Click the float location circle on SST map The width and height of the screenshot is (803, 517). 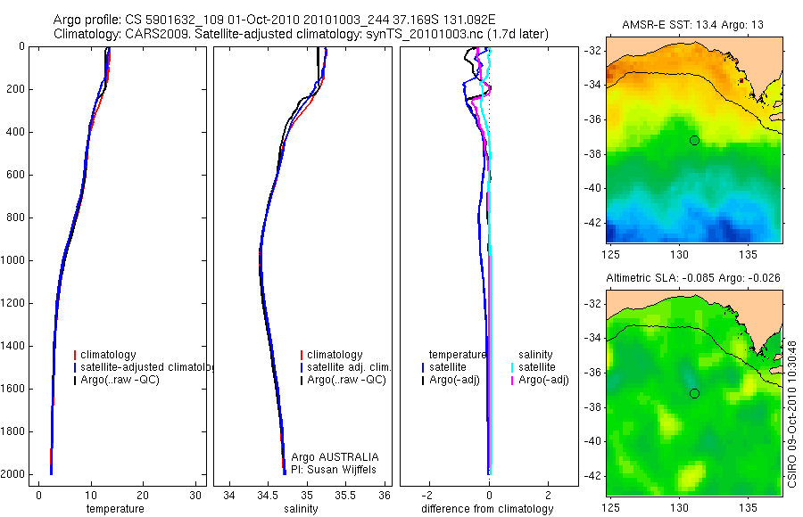[694, 140]
